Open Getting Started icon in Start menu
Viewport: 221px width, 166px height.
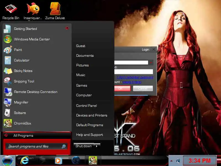7,29
